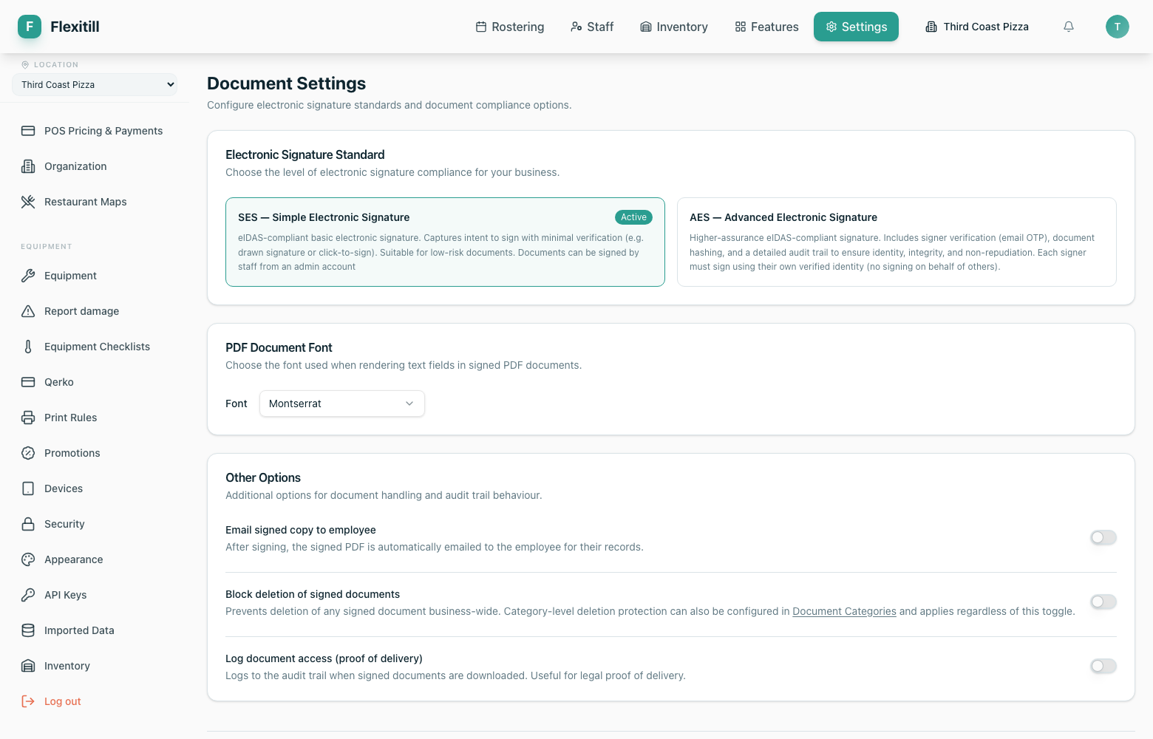1153x739 pixels.
Task: Click the Staff people icon in top nav
Action: 576,27
